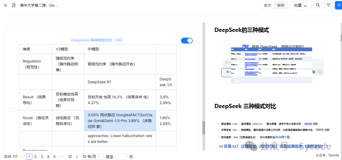Viewport: 342px width, 160px height.
Task: Go back with the left arrow icon
Action: tap(6, 5)
